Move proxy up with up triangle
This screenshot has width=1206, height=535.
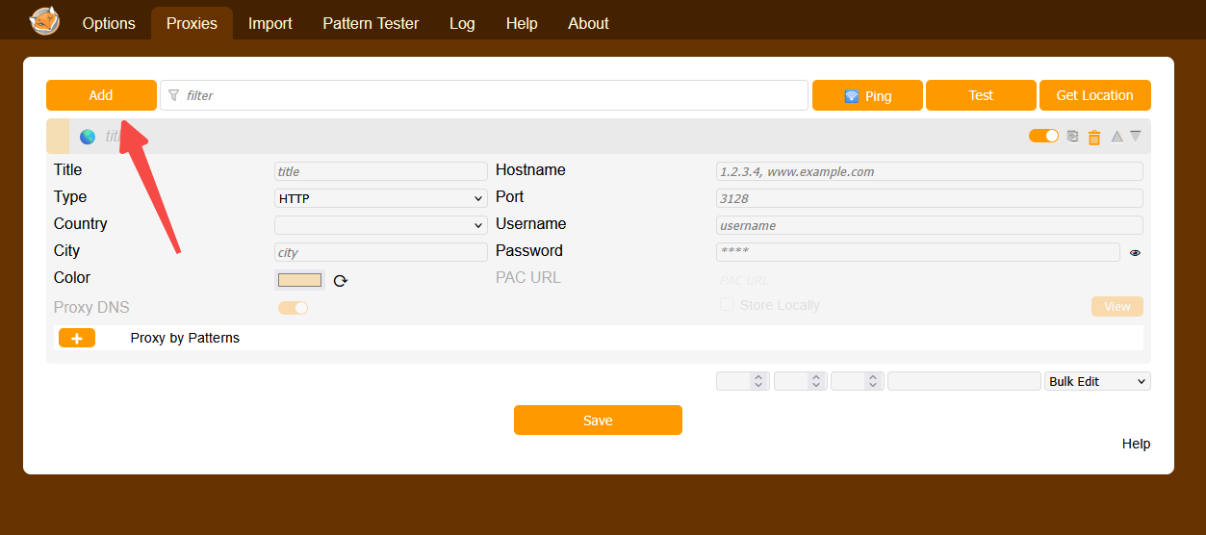(1116, 137)
